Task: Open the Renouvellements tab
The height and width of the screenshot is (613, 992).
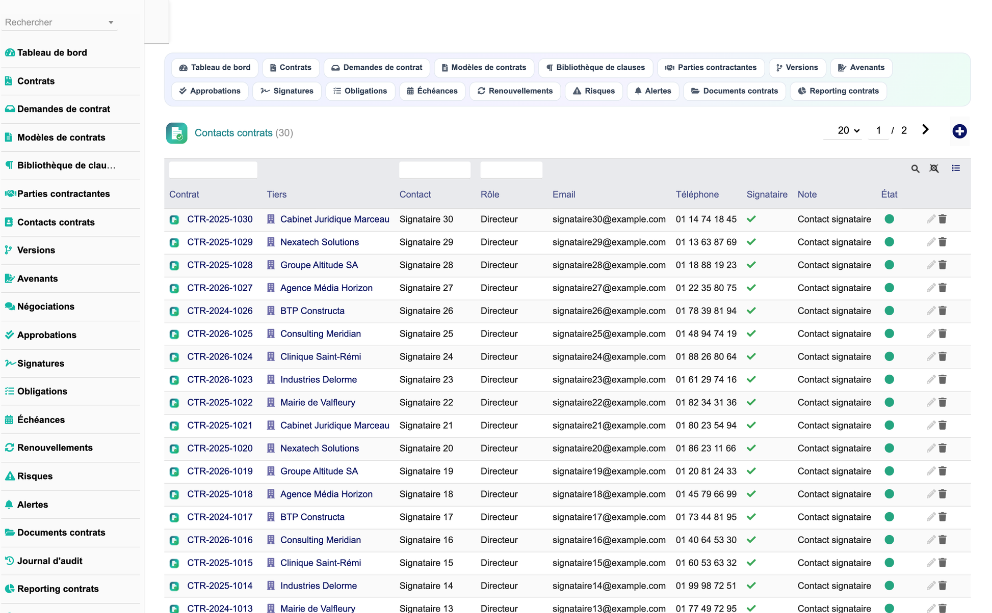Action: pyautogui.click(x=515, y=91)
